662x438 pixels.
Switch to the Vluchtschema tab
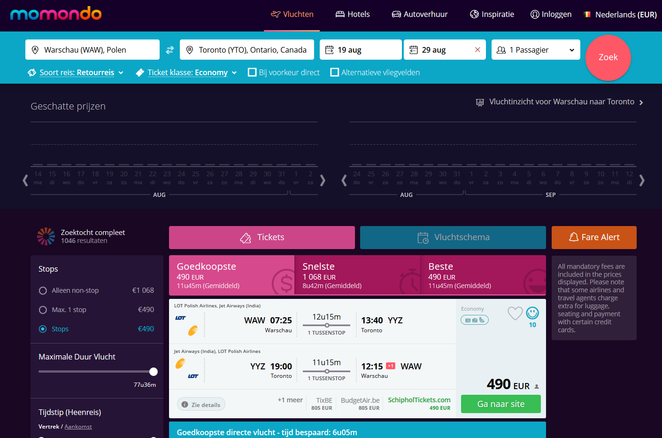(453, 237)
